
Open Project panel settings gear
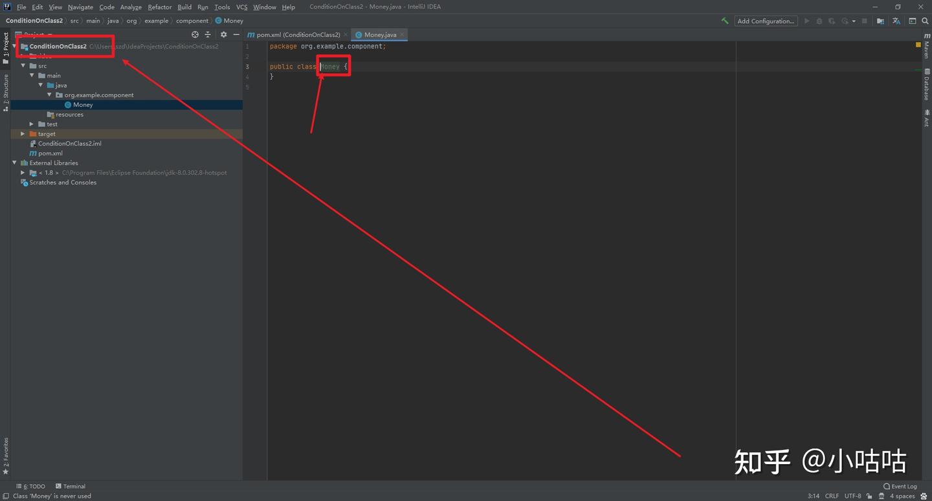tap(223, 34)
